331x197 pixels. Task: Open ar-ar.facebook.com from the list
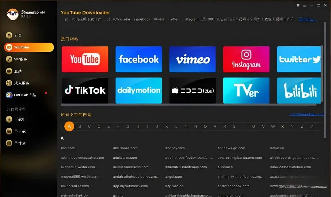pos(234,186)
